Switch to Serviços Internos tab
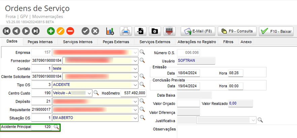Image resolution: width=297 pixels, height=138 pixels. click(78, 42)
